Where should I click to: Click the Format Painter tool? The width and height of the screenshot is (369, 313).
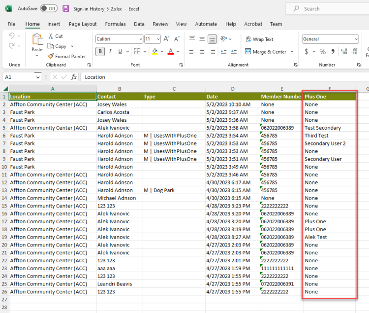(66, 56)
